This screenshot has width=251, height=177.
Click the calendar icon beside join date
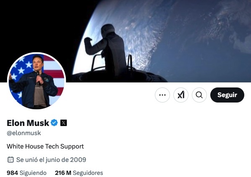10,159
